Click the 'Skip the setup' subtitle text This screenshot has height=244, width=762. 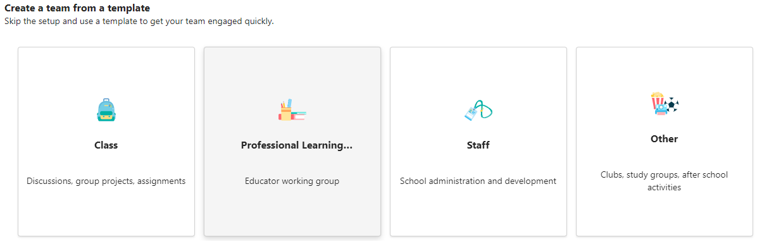coord(139,21)
